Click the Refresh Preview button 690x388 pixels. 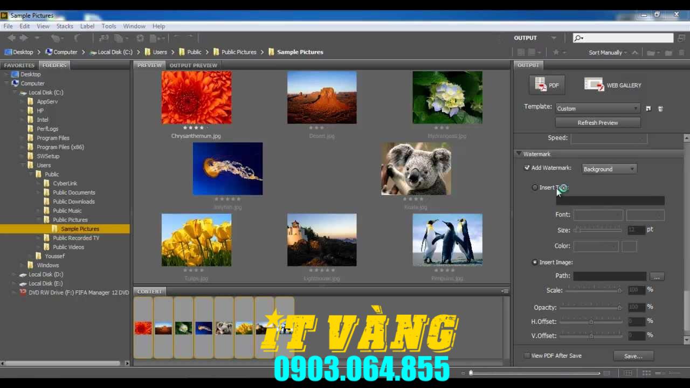[597, 122]
